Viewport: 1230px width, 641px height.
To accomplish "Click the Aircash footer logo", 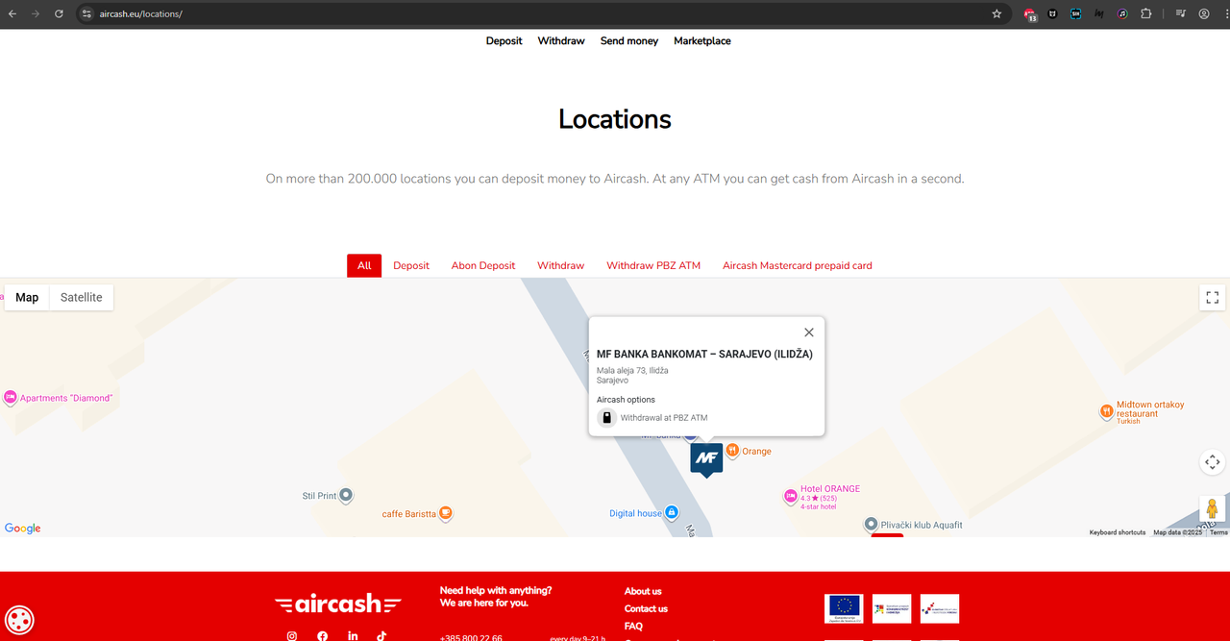I will coord(337,604).
